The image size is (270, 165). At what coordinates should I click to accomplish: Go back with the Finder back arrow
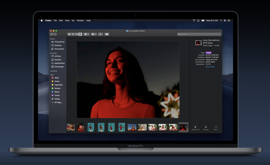pyautogui.click(x=52, y=34)
